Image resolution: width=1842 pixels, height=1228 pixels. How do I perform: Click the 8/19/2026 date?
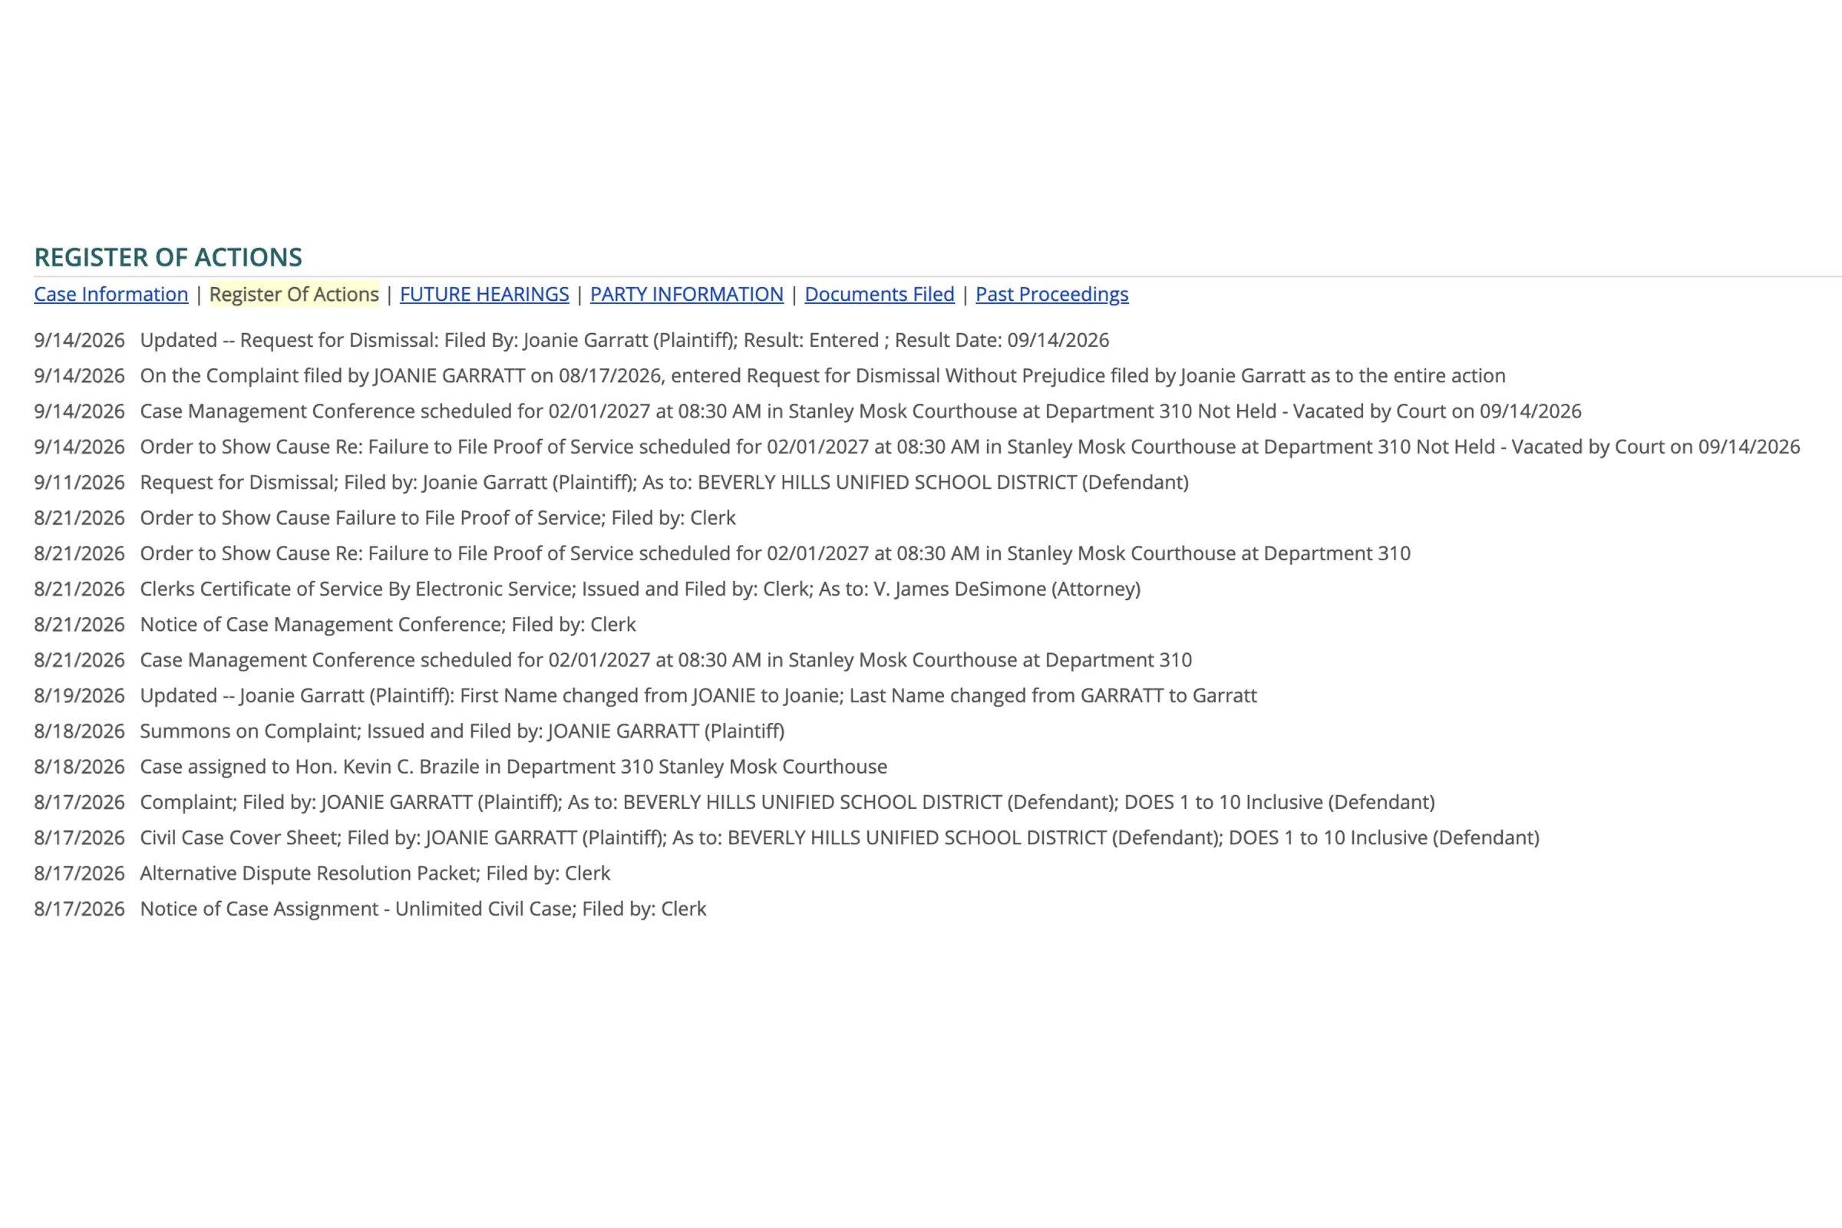(79, 695)
